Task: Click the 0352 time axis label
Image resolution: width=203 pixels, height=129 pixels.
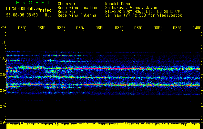Action: click(41, 28)
